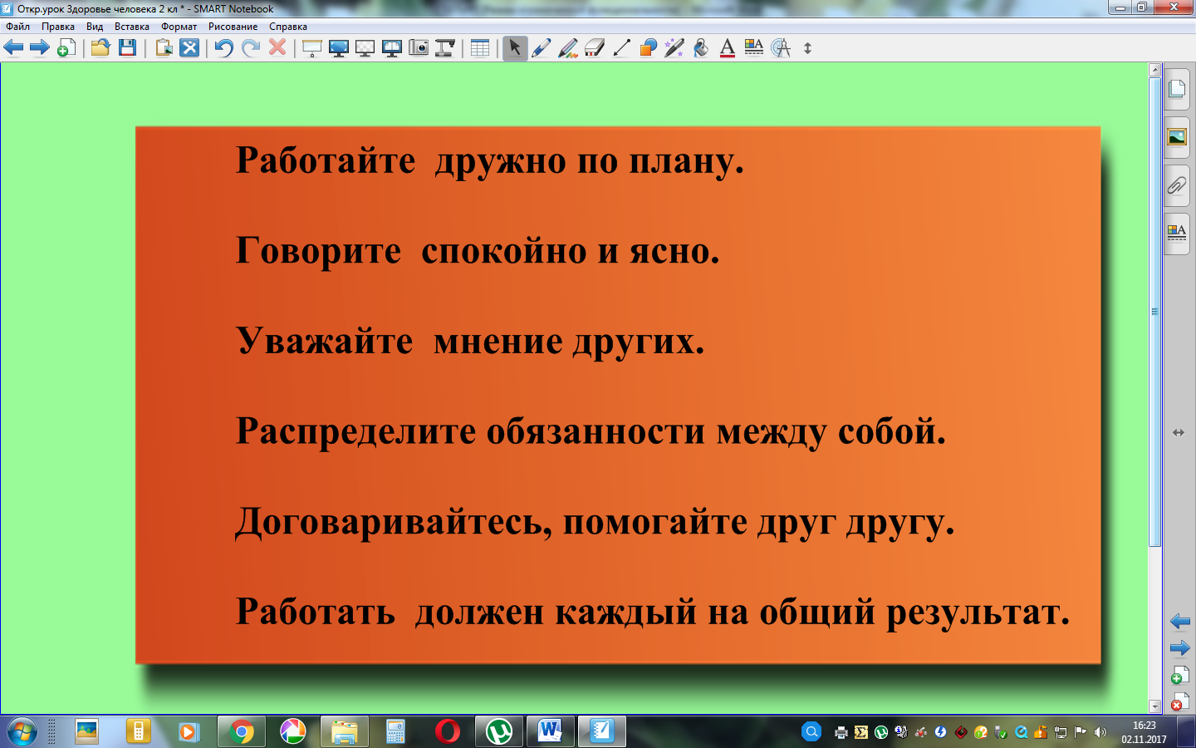The width and height of the screenshot is (1196, 748).
Task: Open the Screen Capture camera tool
Action: (419, 48)
